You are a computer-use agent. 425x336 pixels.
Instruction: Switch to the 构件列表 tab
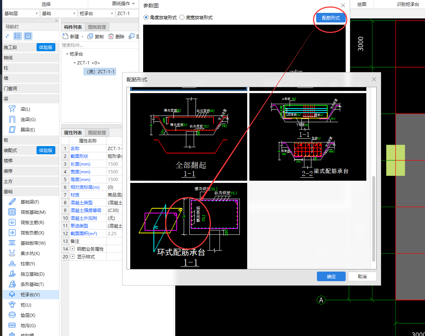tap(73, 27)
